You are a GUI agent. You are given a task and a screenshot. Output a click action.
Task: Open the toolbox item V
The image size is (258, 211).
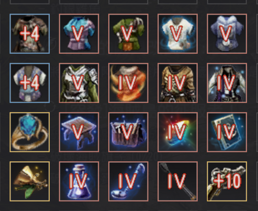(x=128, y=132)
